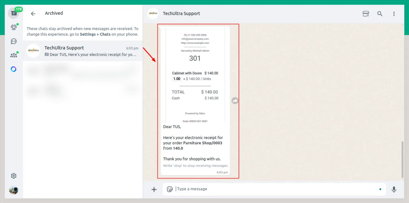Click the Dear TUS greeting line

click(172, 127)
